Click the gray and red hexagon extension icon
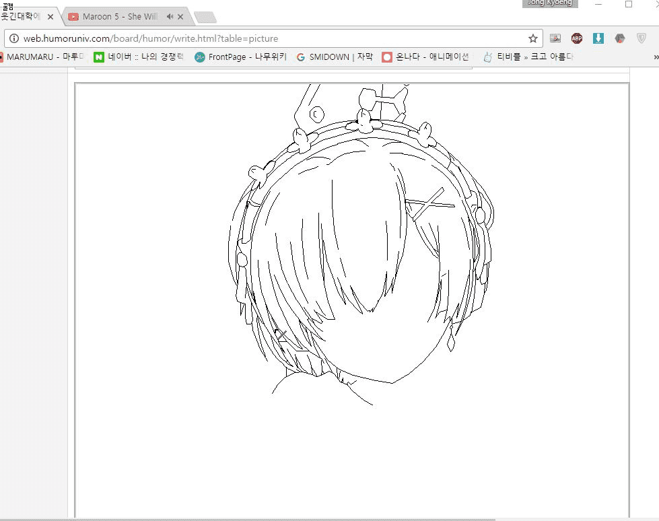 pyautogui.click(x=620, y=38)
